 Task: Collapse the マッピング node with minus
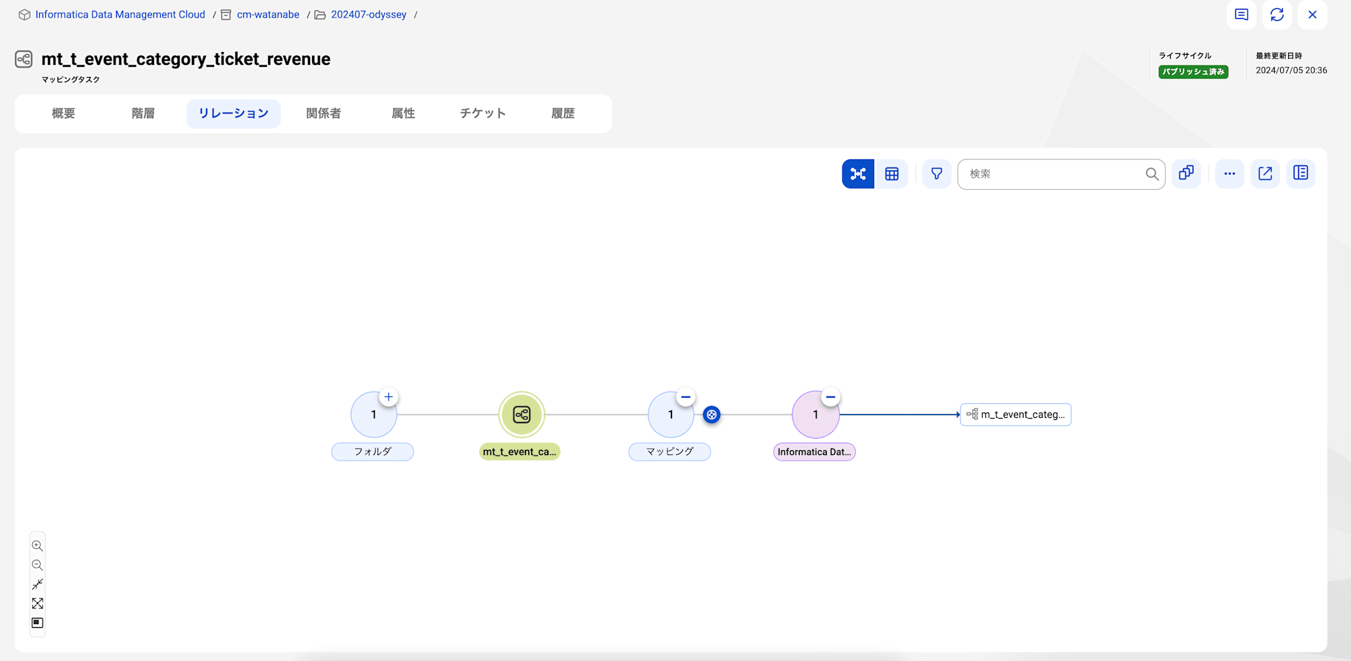coord(686,397)
